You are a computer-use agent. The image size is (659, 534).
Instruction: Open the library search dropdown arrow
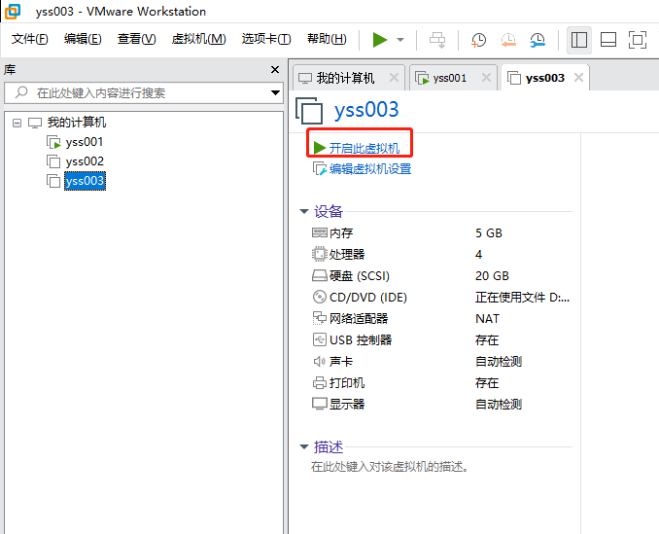pos(275,93)
